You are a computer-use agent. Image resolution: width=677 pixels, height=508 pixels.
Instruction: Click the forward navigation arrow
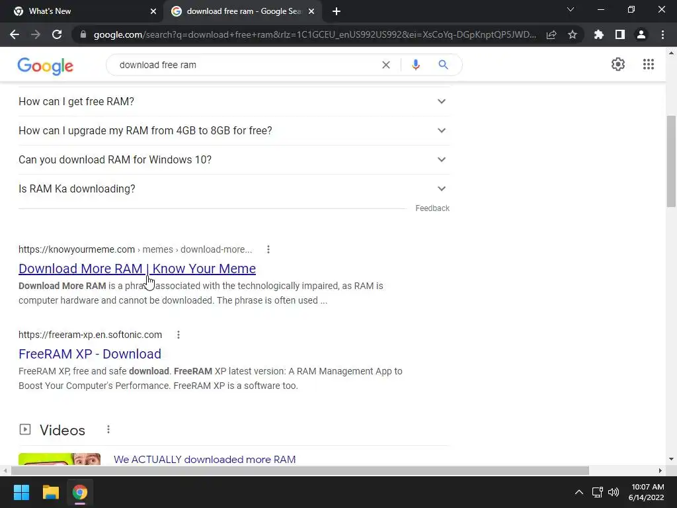pyautogui.click(x=36, y=34)
